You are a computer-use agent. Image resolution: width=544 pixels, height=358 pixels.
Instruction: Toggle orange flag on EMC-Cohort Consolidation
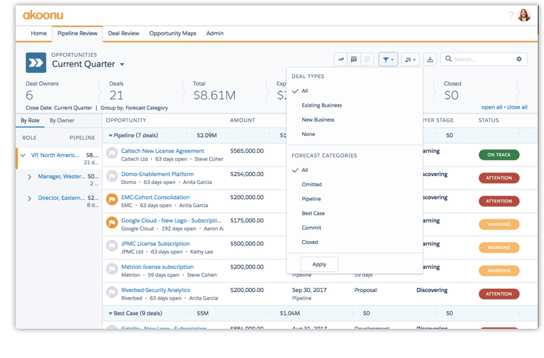[112, 200]
